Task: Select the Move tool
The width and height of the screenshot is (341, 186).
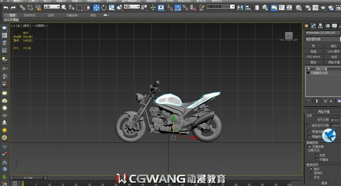Action: [96, 8]
